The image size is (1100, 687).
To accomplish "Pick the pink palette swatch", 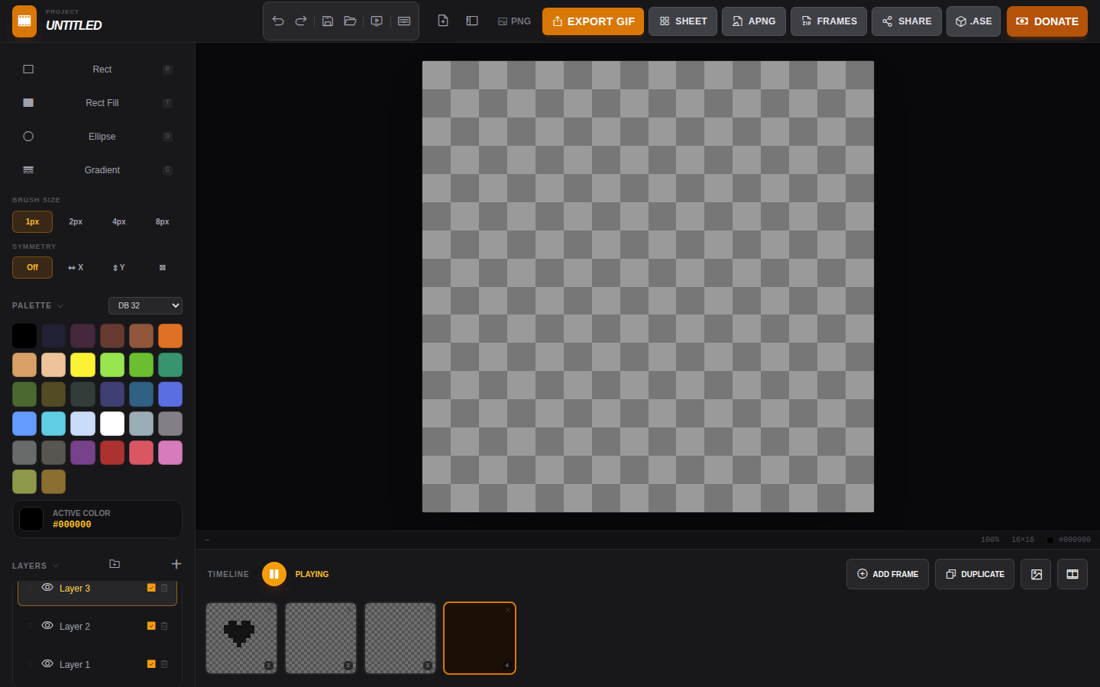I will [170, 453].
